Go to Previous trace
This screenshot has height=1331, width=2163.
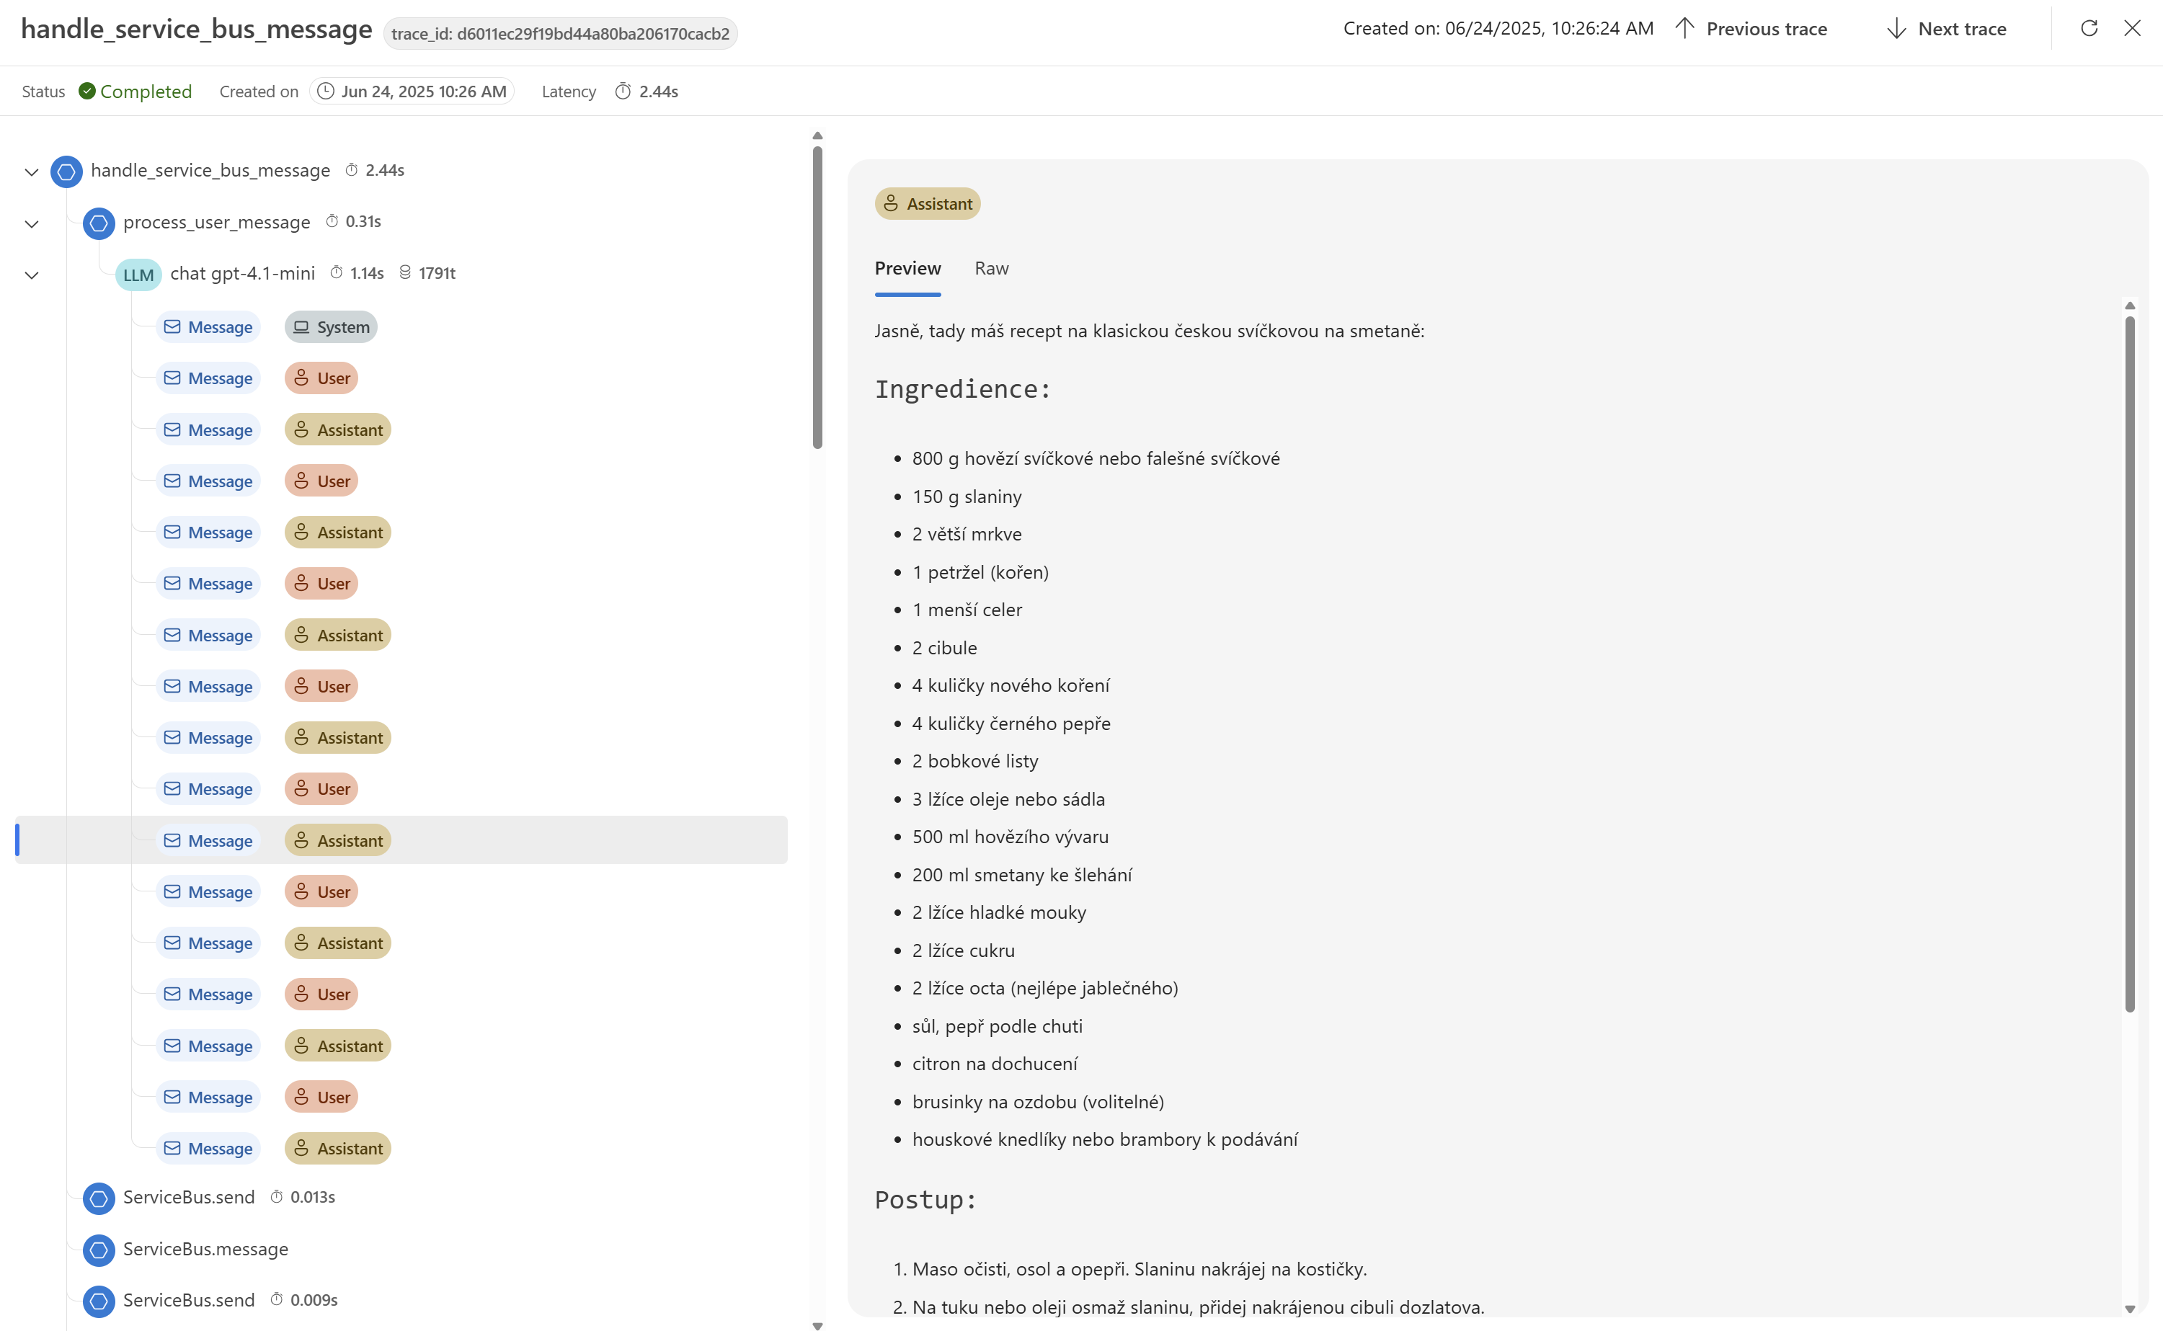[x=1752, y=28]
